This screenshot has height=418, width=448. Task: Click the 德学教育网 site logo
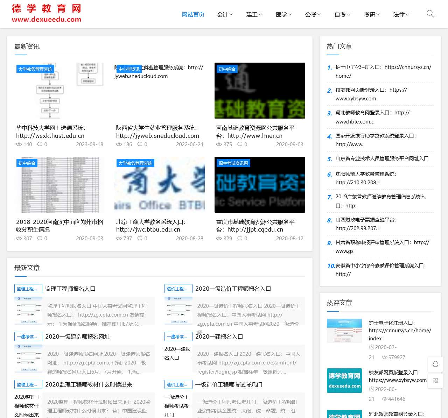coord(47,13)
